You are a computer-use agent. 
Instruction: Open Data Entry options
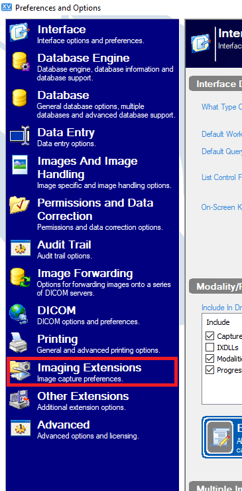[x=92, y=136]
